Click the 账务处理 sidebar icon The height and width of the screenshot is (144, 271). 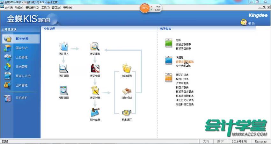pos(7,39)
